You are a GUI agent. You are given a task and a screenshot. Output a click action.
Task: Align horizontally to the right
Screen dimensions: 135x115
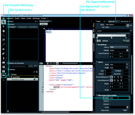coord(118,77)
